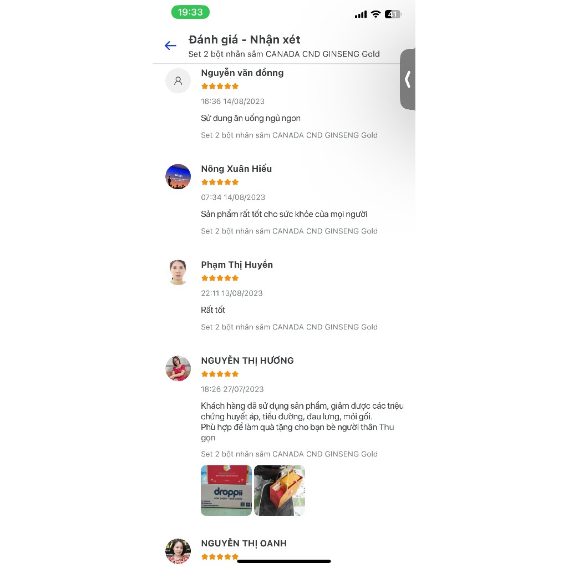This screenshot has width=568, height=568.
Task: Expand the gray side panel chevron handle
Action: 408,79
